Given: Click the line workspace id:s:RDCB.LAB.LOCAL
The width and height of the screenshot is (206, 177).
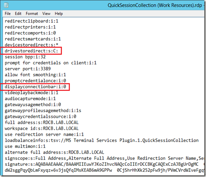Looking at the screenshot, I should pos(42,129).
